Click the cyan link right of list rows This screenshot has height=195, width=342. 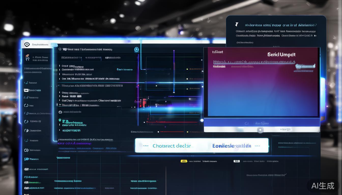click(x=125, y=70)
